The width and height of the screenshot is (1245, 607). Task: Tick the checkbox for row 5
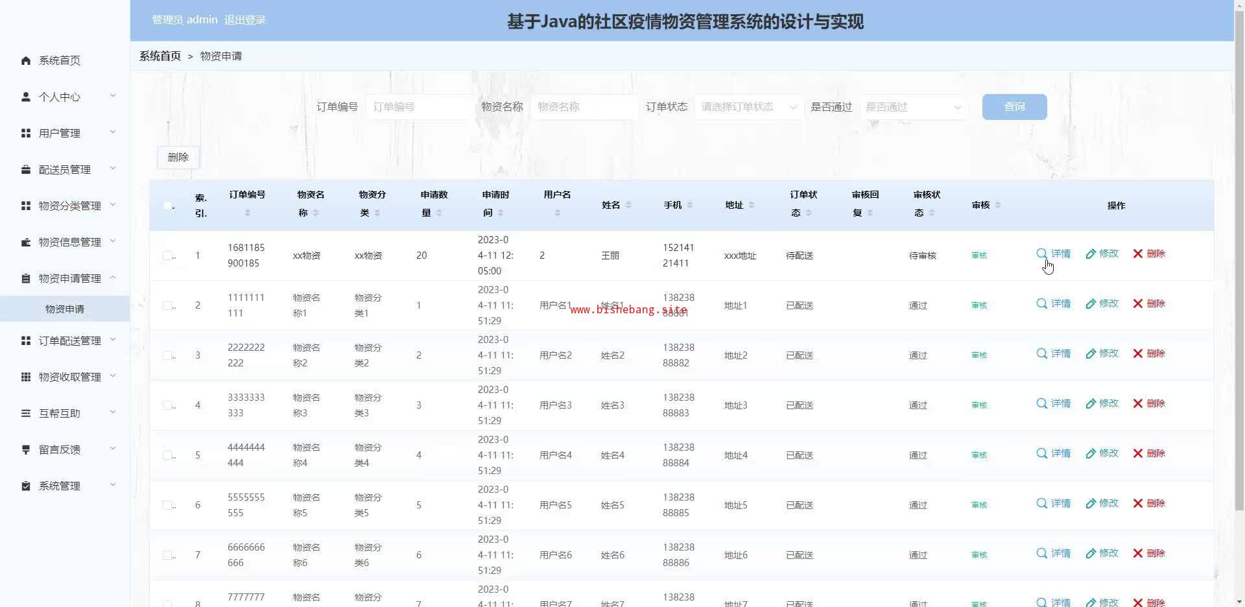(x=167, y=455)
